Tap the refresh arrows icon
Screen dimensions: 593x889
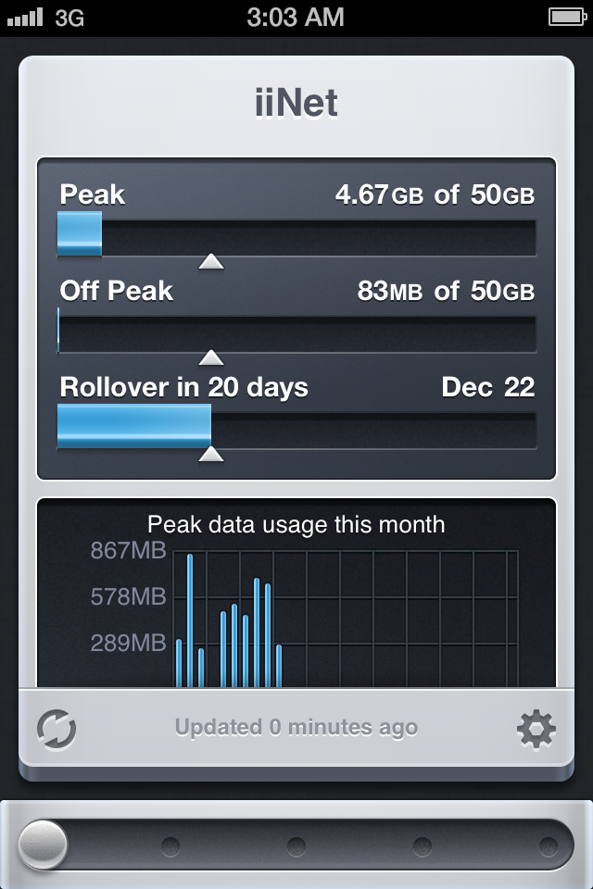57,729
